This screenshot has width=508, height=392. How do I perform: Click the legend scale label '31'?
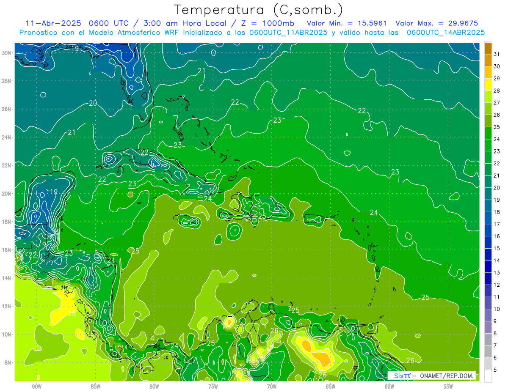497,54
